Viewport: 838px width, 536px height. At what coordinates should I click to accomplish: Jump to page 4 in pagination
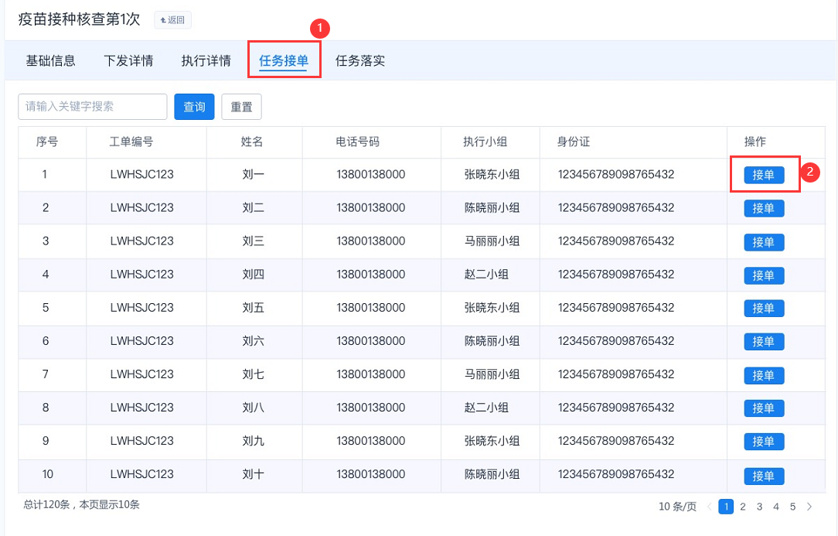point(776,507)
